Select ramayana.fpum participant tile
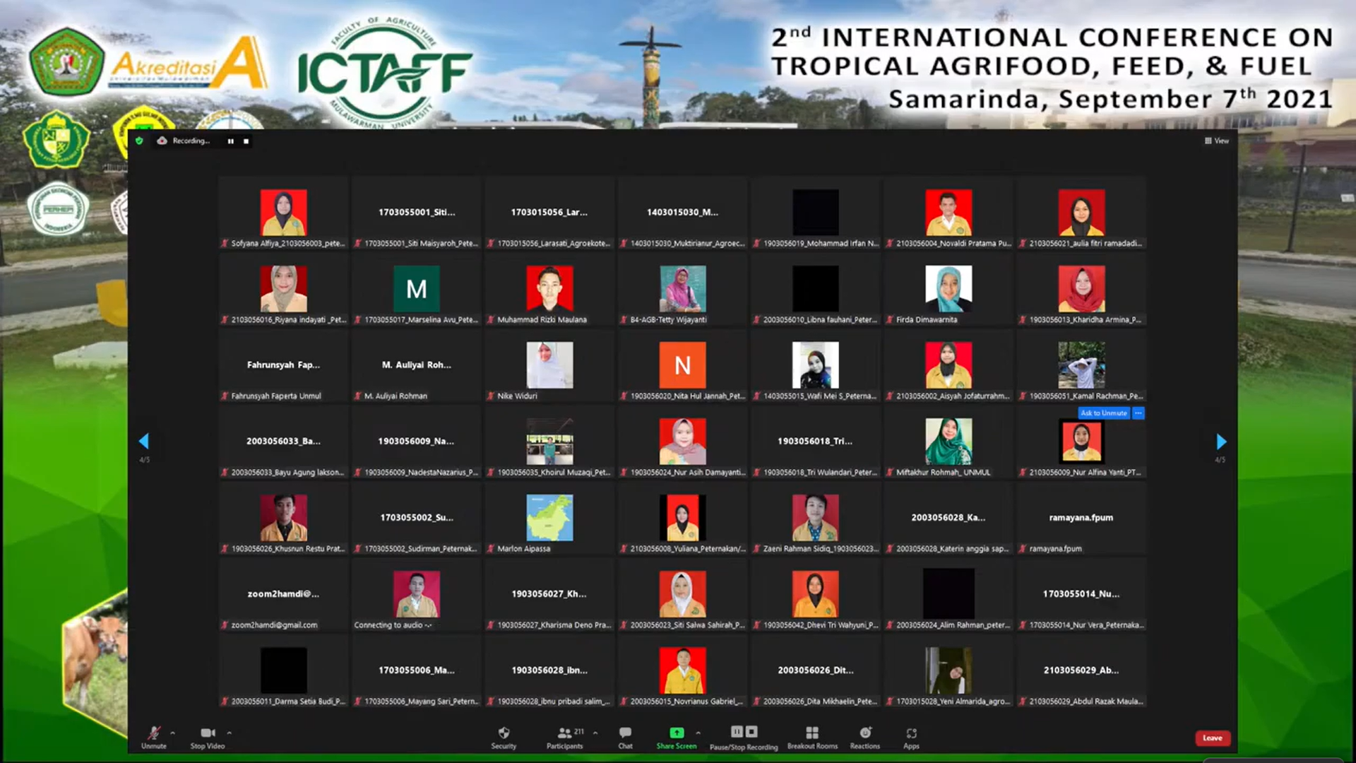 pos(1081,518)
